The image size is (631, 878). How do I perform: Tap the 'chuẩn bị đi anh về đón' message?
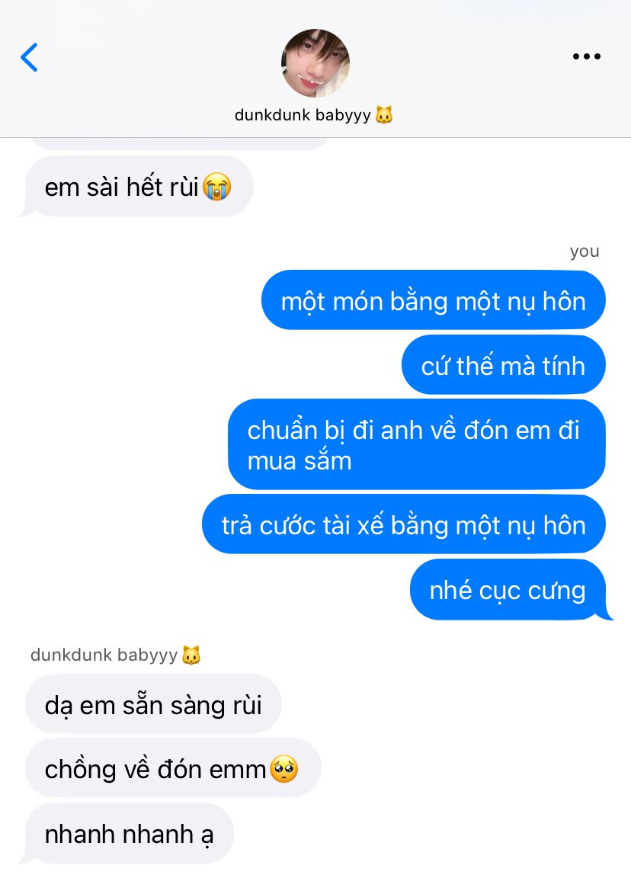coord(417,444)
